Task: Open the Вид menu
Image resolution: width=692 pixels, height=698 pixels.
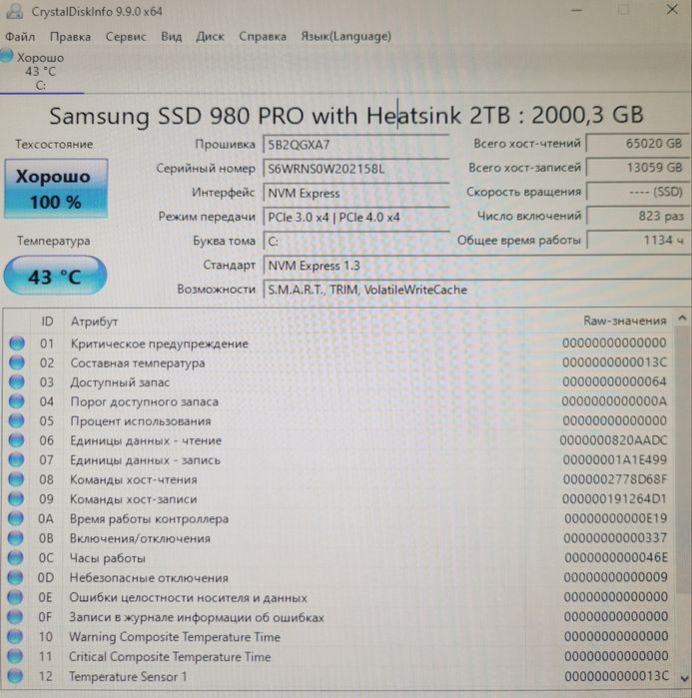Action: (x=172, y=37)
